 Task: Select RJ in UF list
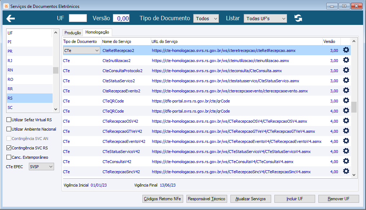[30, 61]
